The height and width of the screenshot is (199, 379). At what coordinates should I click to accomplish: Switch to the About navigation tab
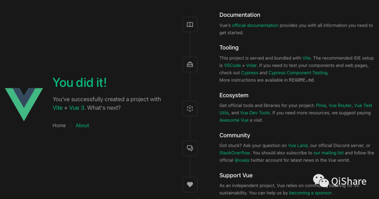pos(82,126)
